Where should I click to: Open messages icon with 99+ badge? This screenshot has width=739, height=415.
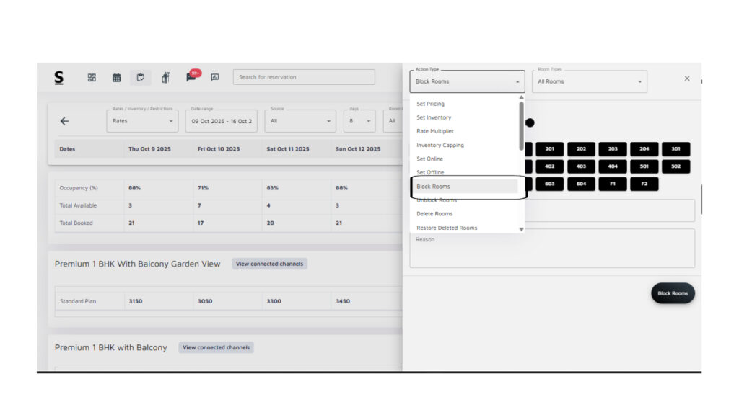click(x=191, y=76)
